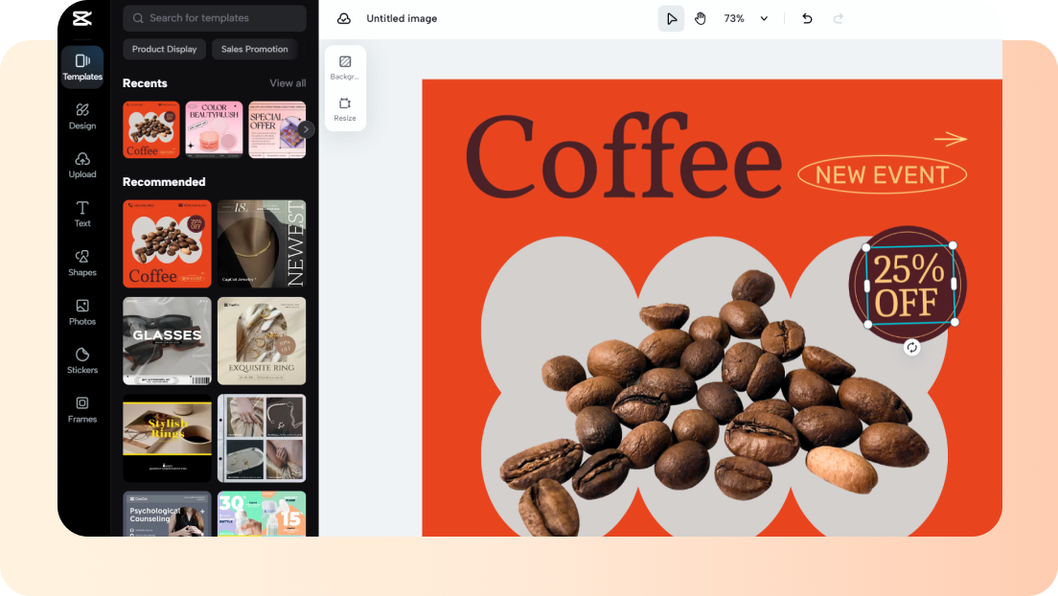Choose the Stylish Rings template

tap(167, 438)
